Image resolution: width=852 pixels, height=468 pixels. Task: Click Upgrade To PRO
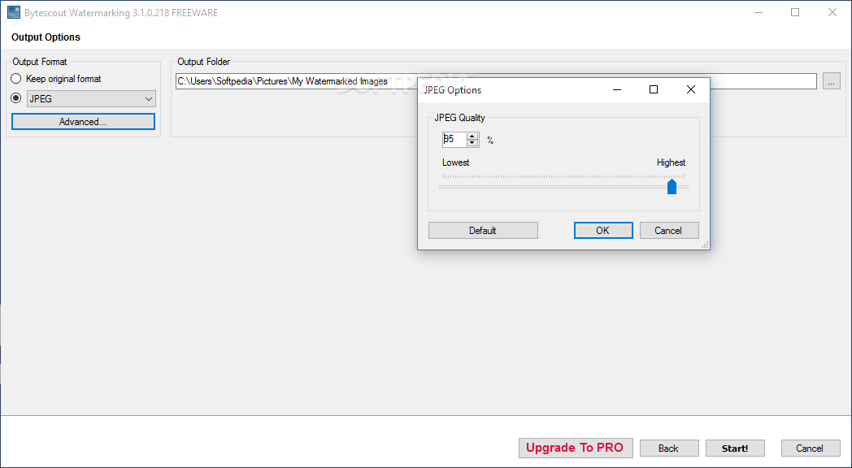576,448
